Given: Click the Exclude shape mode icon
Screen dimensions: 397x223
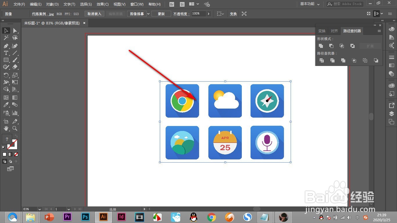Looking at the screenshot, I should coord(353,46).
